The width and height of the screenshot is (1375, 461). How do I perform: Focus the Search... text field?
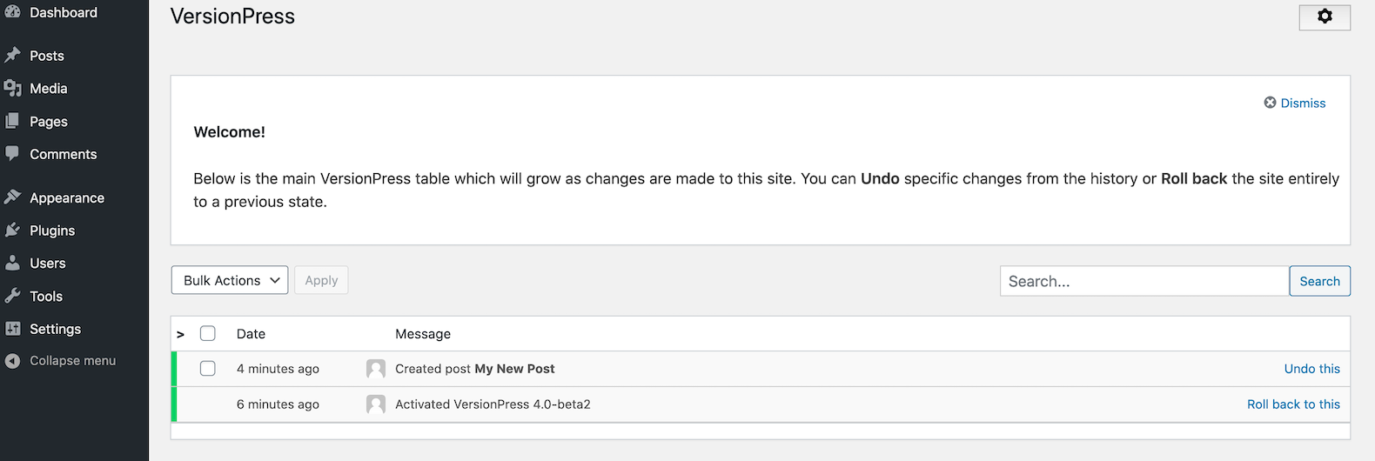1144,281
